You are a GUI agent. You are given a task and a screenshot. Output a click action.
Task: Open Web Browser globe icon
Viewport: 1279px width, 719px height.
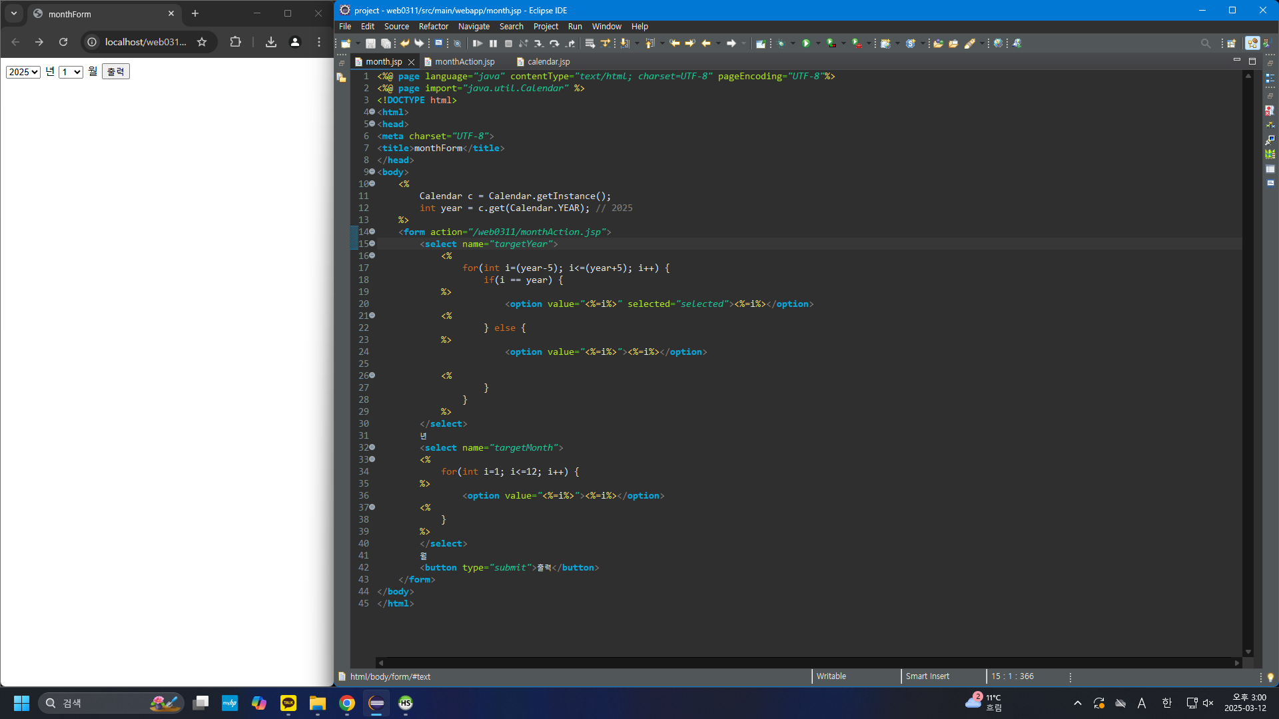click(x=997, y=43)
